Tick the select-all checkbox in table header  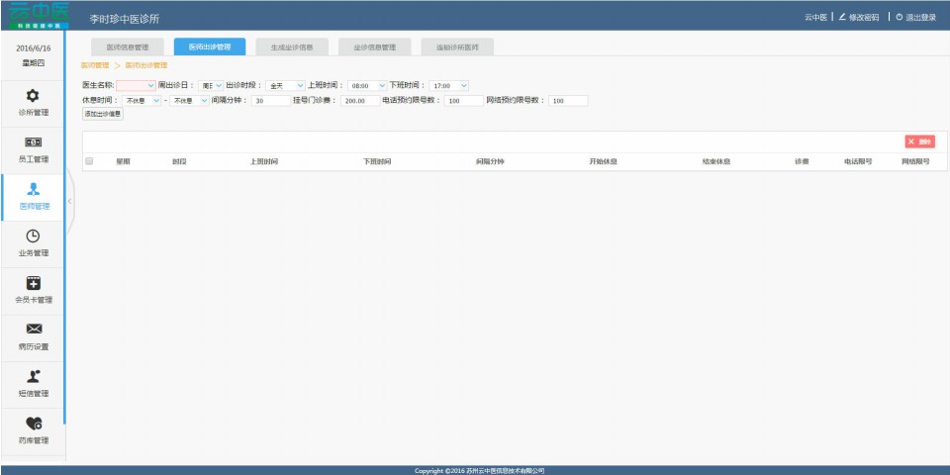(89, 161)
